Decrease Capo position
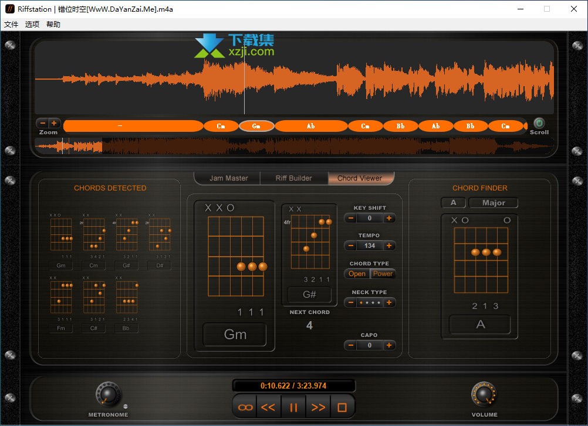Viewport: 588px width, 426px height. point(350,345)
